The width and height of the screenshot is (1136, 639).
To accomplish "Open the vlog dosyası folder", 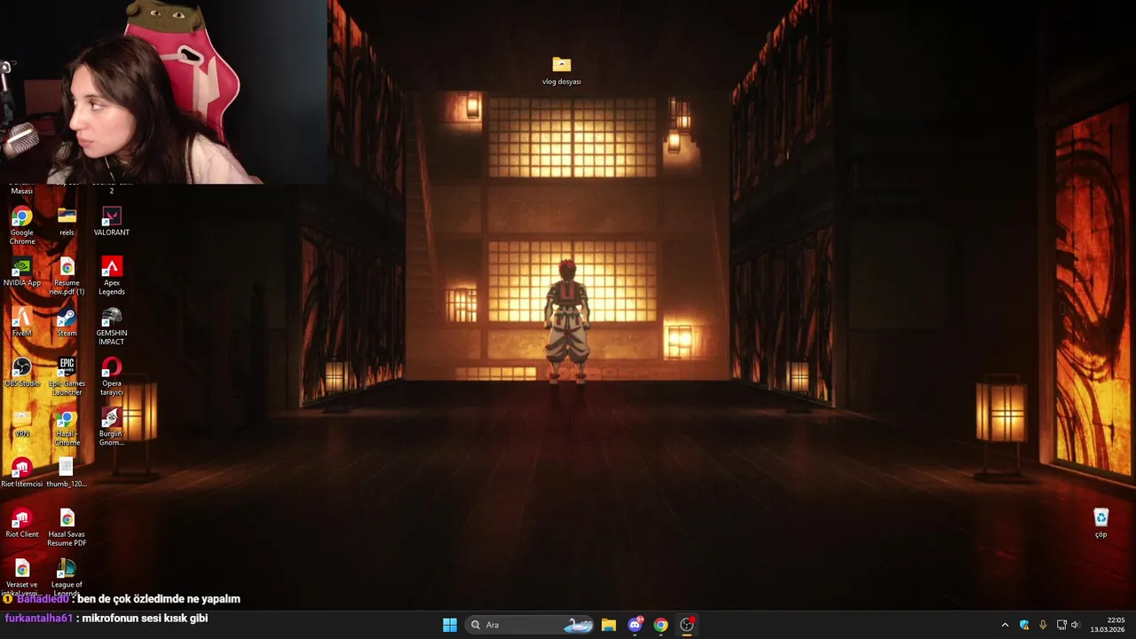I will 562,71.
